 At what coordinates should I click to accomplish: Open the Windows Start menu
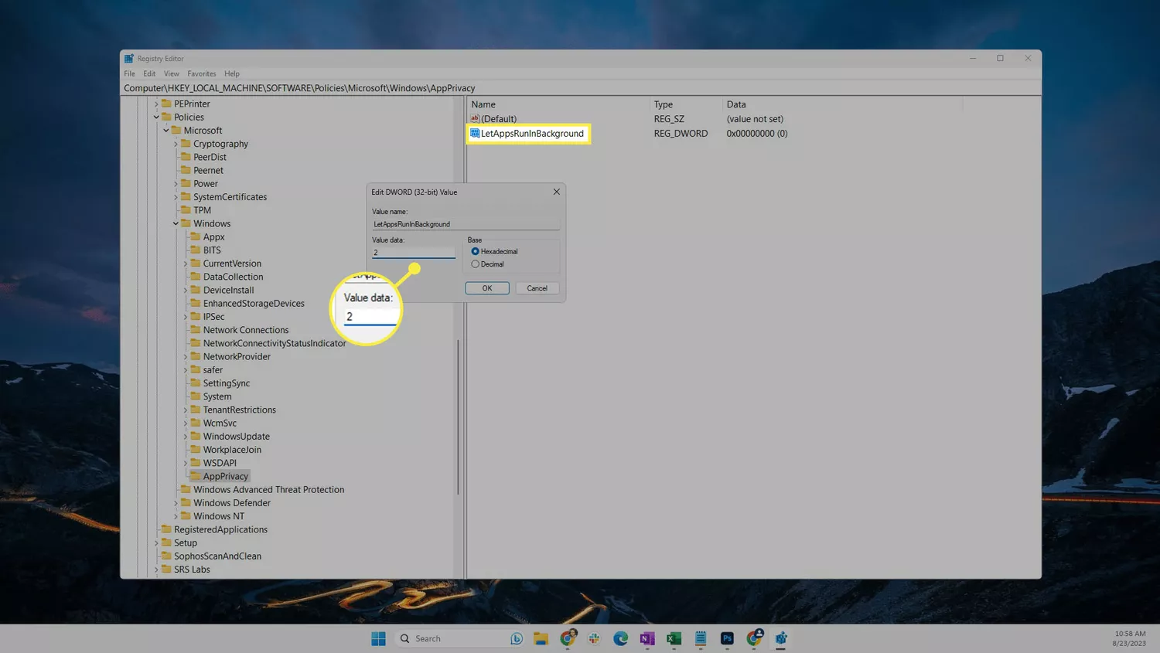(378, 638)
